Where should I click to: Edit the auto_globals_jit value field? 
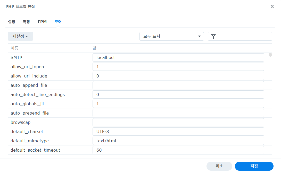(178, 104)
